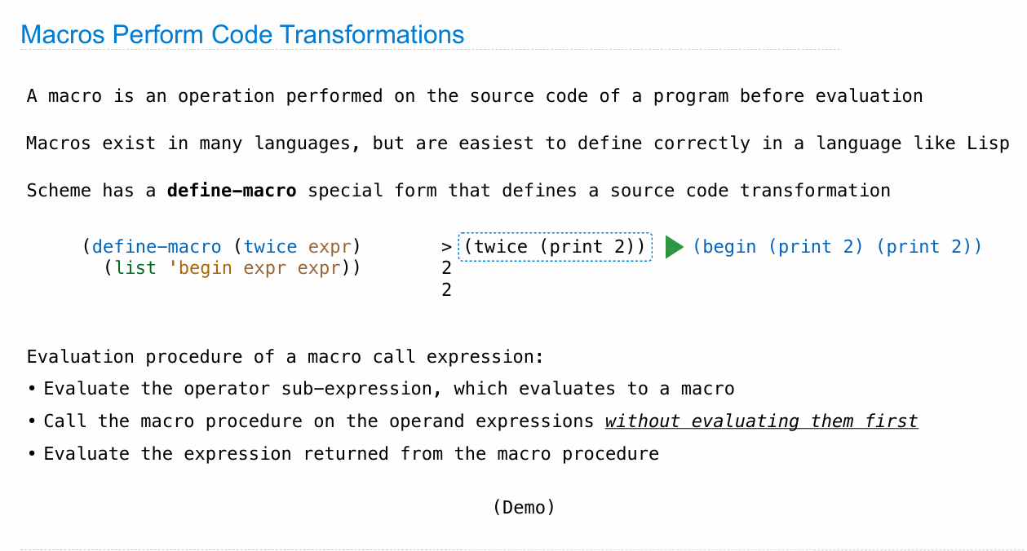Click the bullet before 'Evaluate the expression returned'
The image size is (1027, 551).
coord(31,454)
